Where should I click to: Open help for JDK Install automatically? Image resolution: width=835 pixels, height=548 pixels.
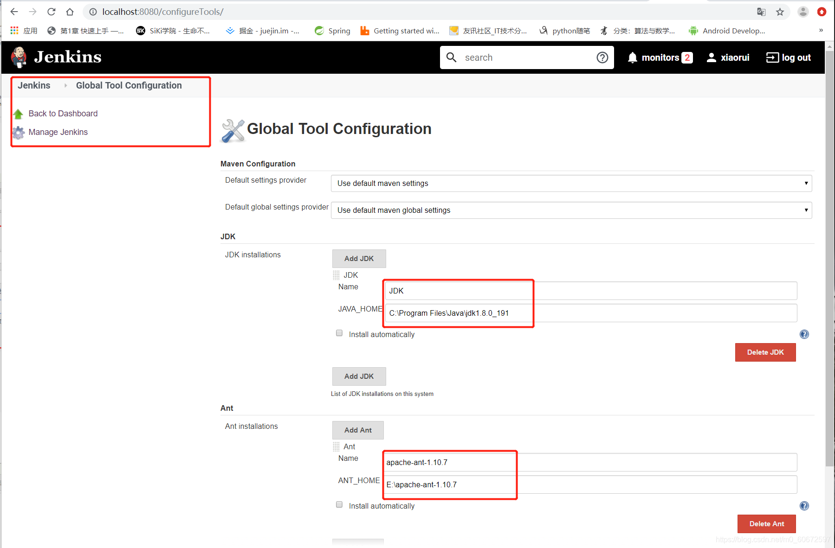tap(804, 334)
